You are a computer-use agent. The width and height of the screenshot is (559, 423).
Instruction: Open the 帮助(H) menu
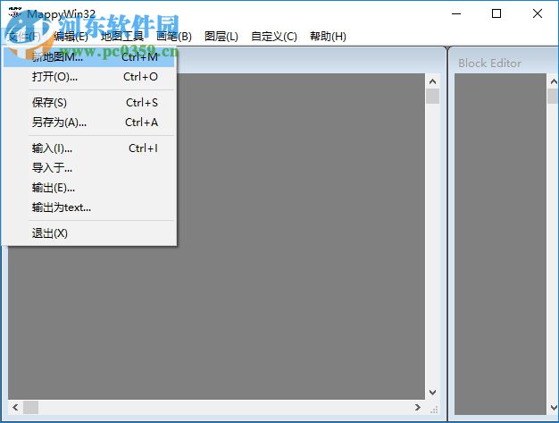click(328, 37)
